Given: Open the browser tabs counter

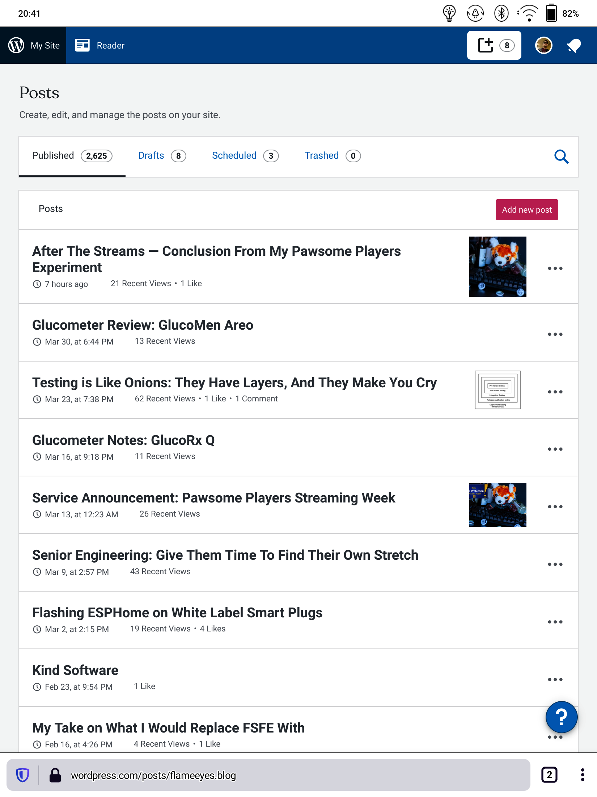Looking at the screenshot, I should (549, 775).
